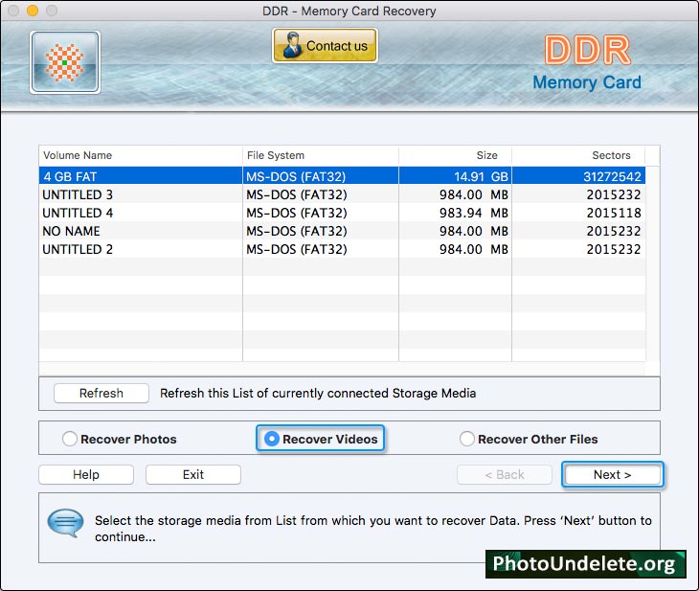Go to the Next step
Viewport: 699px width, 591px height.
click(x=612, y=474)
